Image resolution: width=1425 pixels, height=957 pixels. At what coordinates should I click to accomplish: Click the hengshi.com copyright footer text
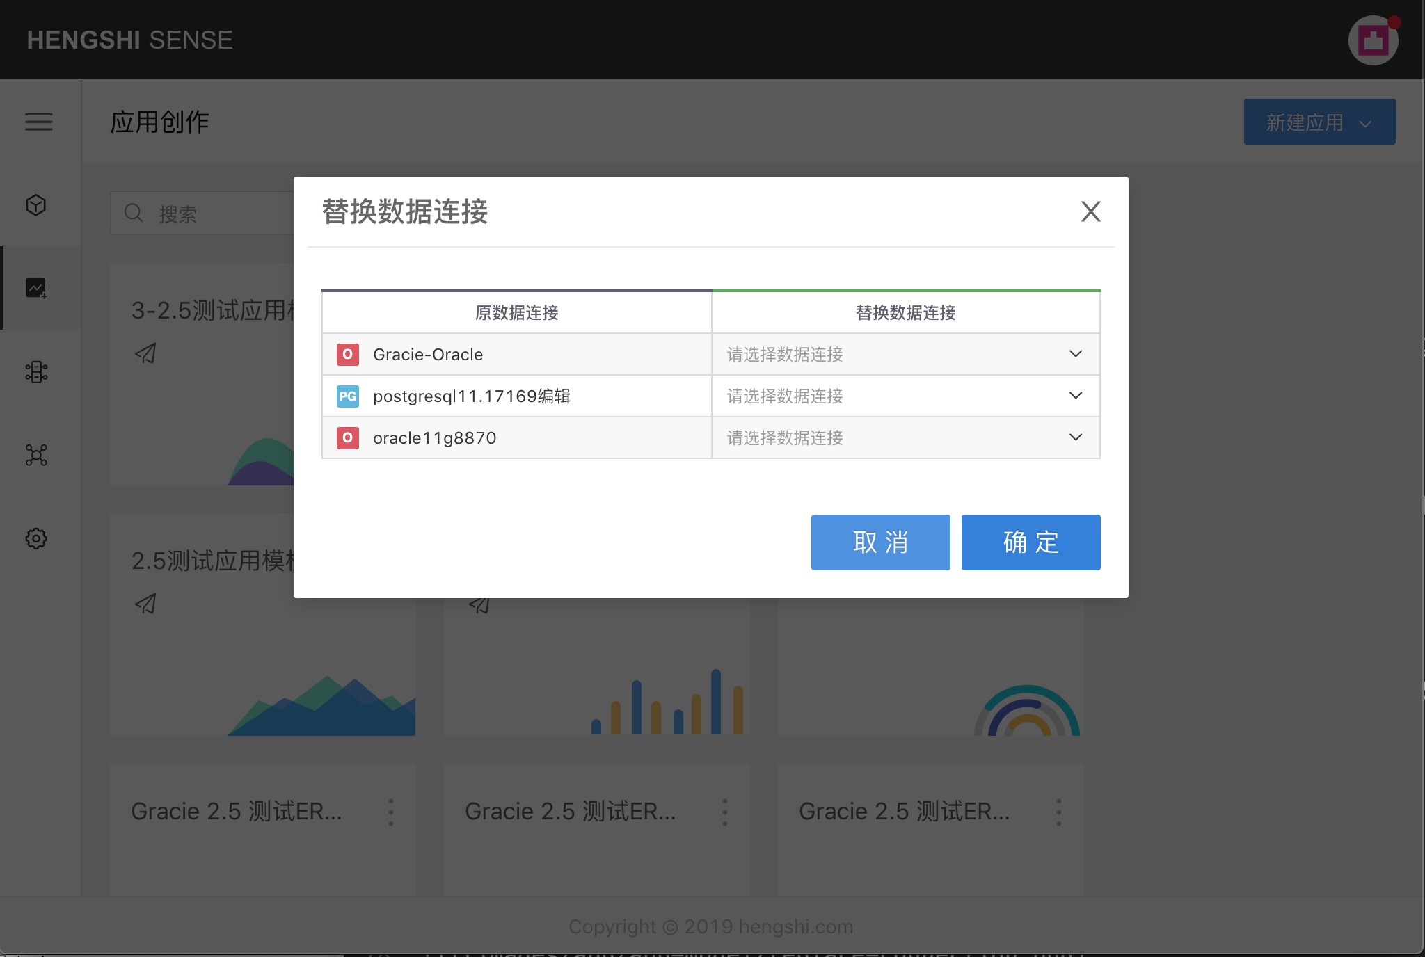click(710, 926)
